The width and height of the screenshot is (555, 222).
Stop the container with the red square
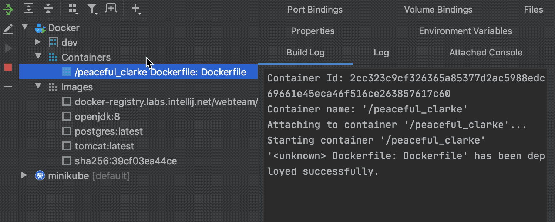click(x=8, y=67)
